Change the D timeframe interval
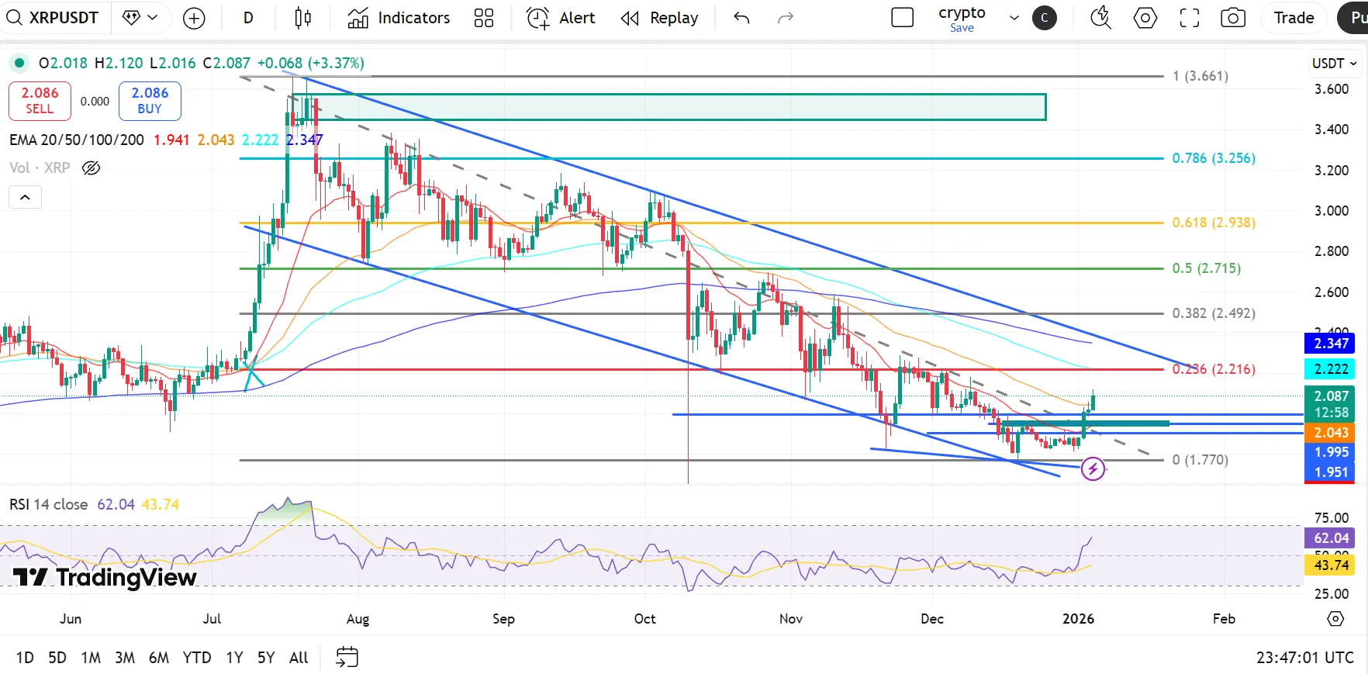Image resolution: width=1368 pixels, height=674 pixels. 248,18
